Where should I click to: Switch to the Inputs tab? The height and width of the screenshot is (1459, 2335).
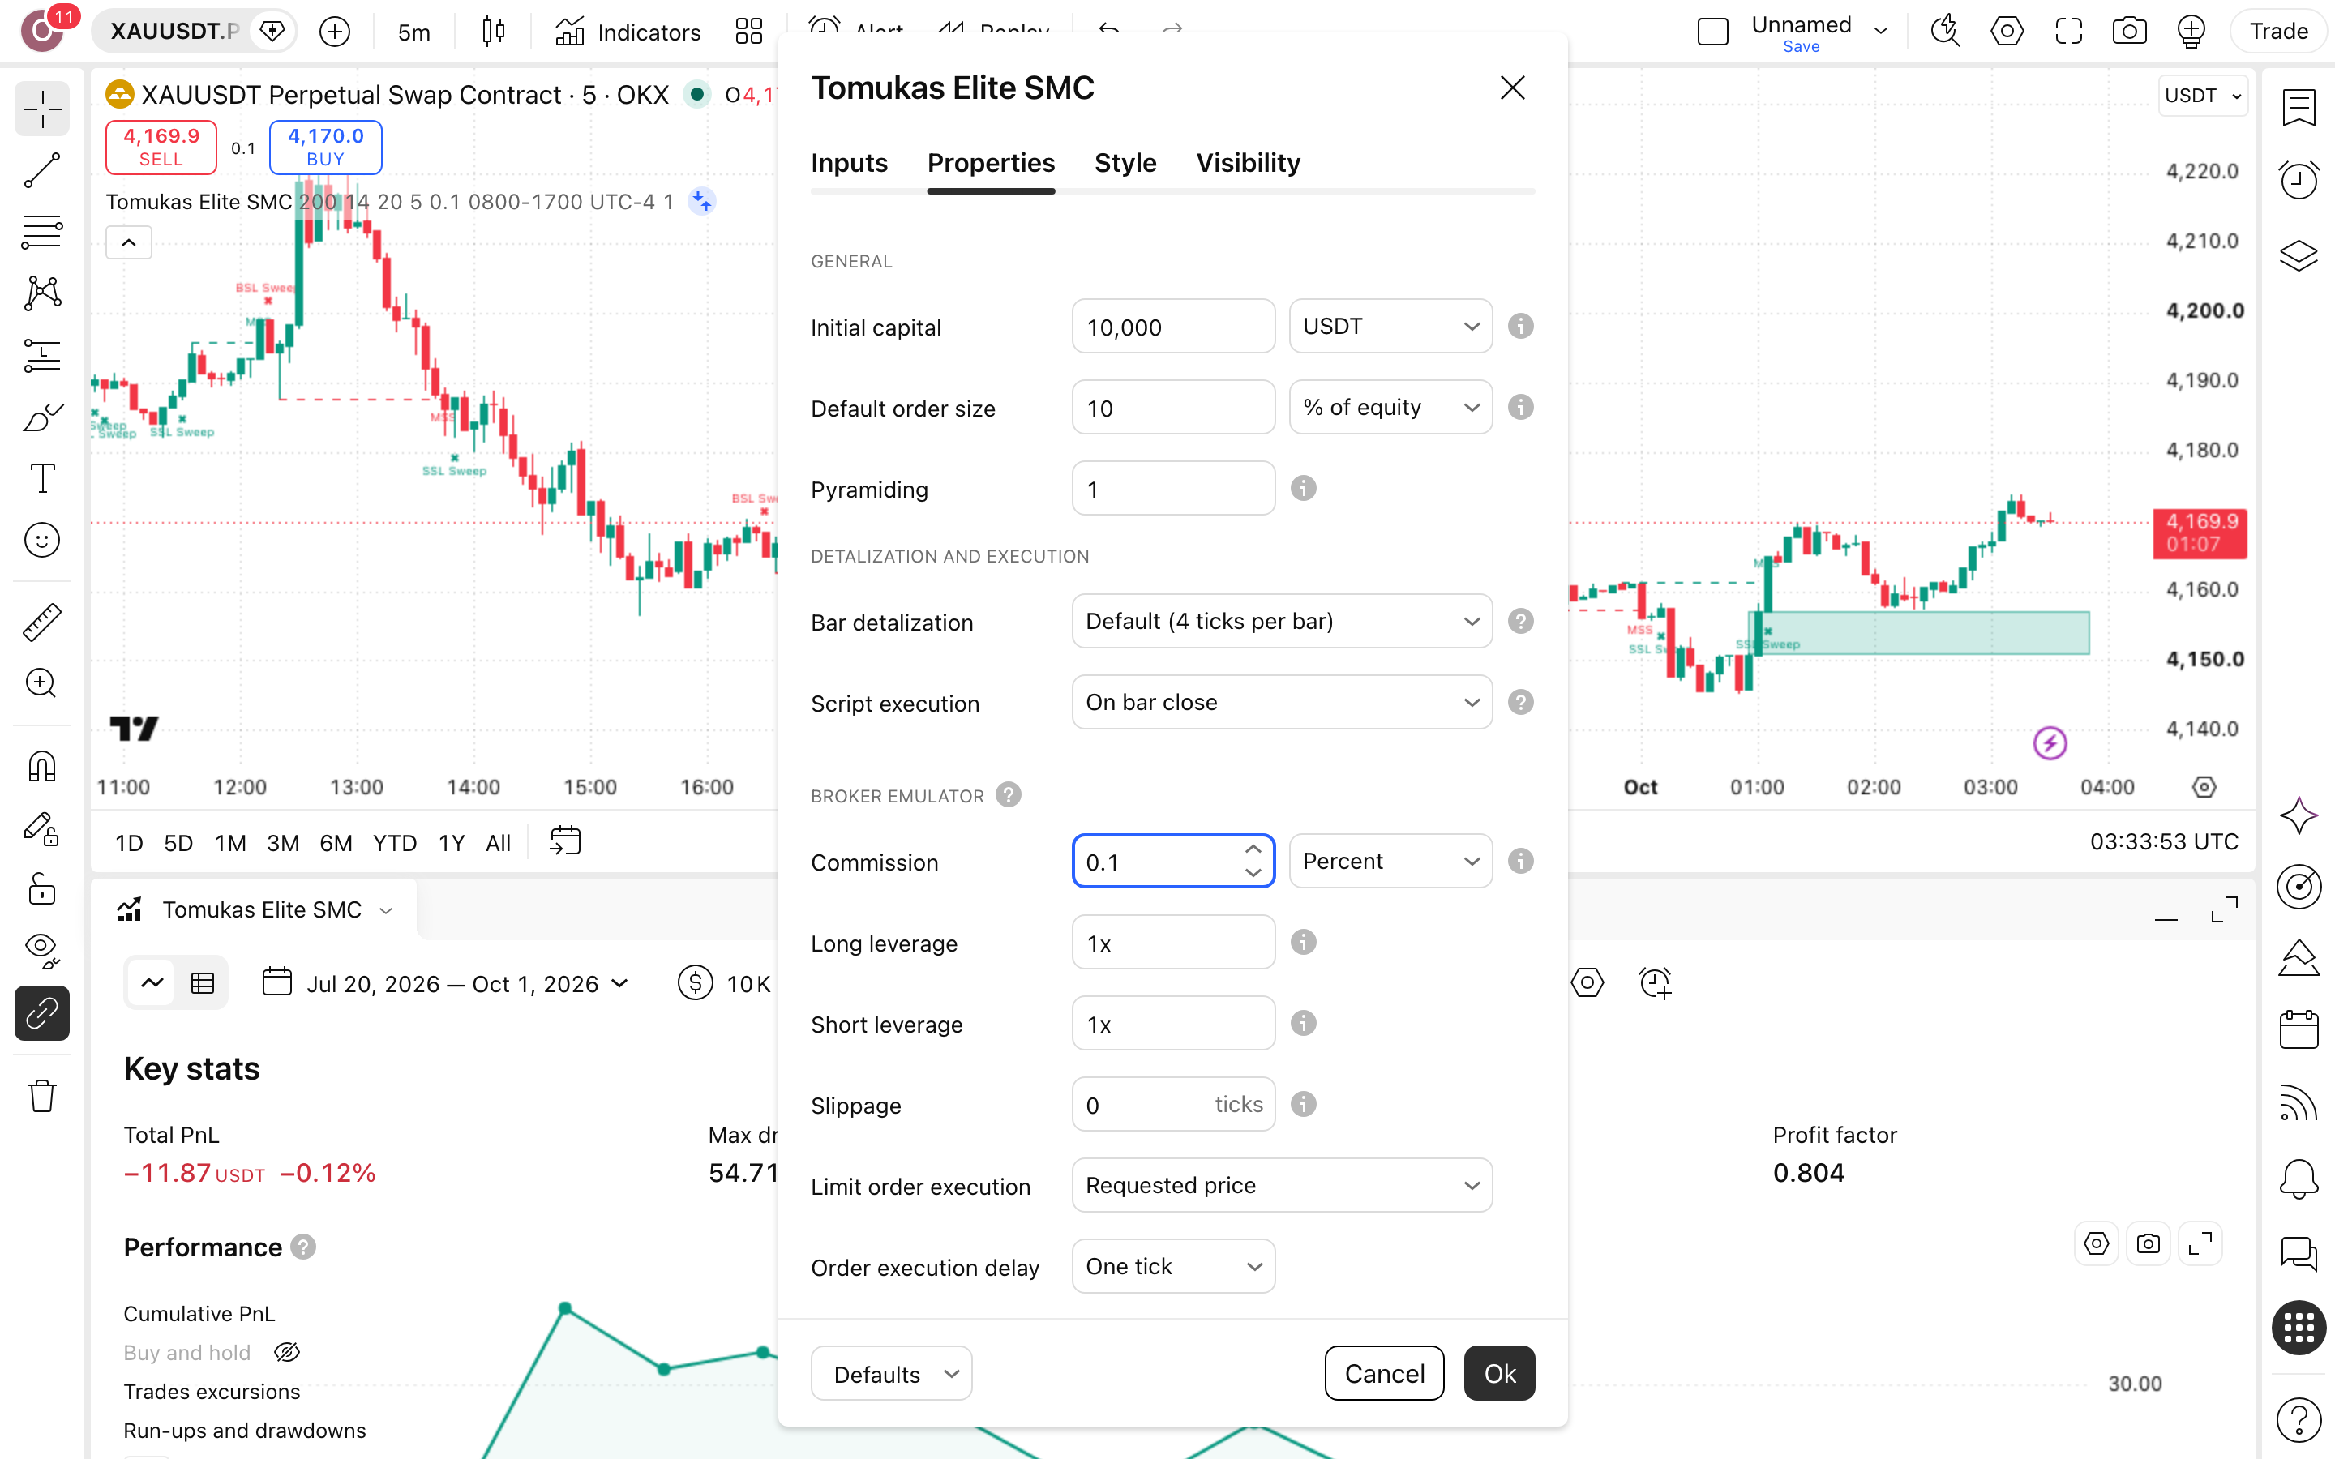tap(849, 162)
